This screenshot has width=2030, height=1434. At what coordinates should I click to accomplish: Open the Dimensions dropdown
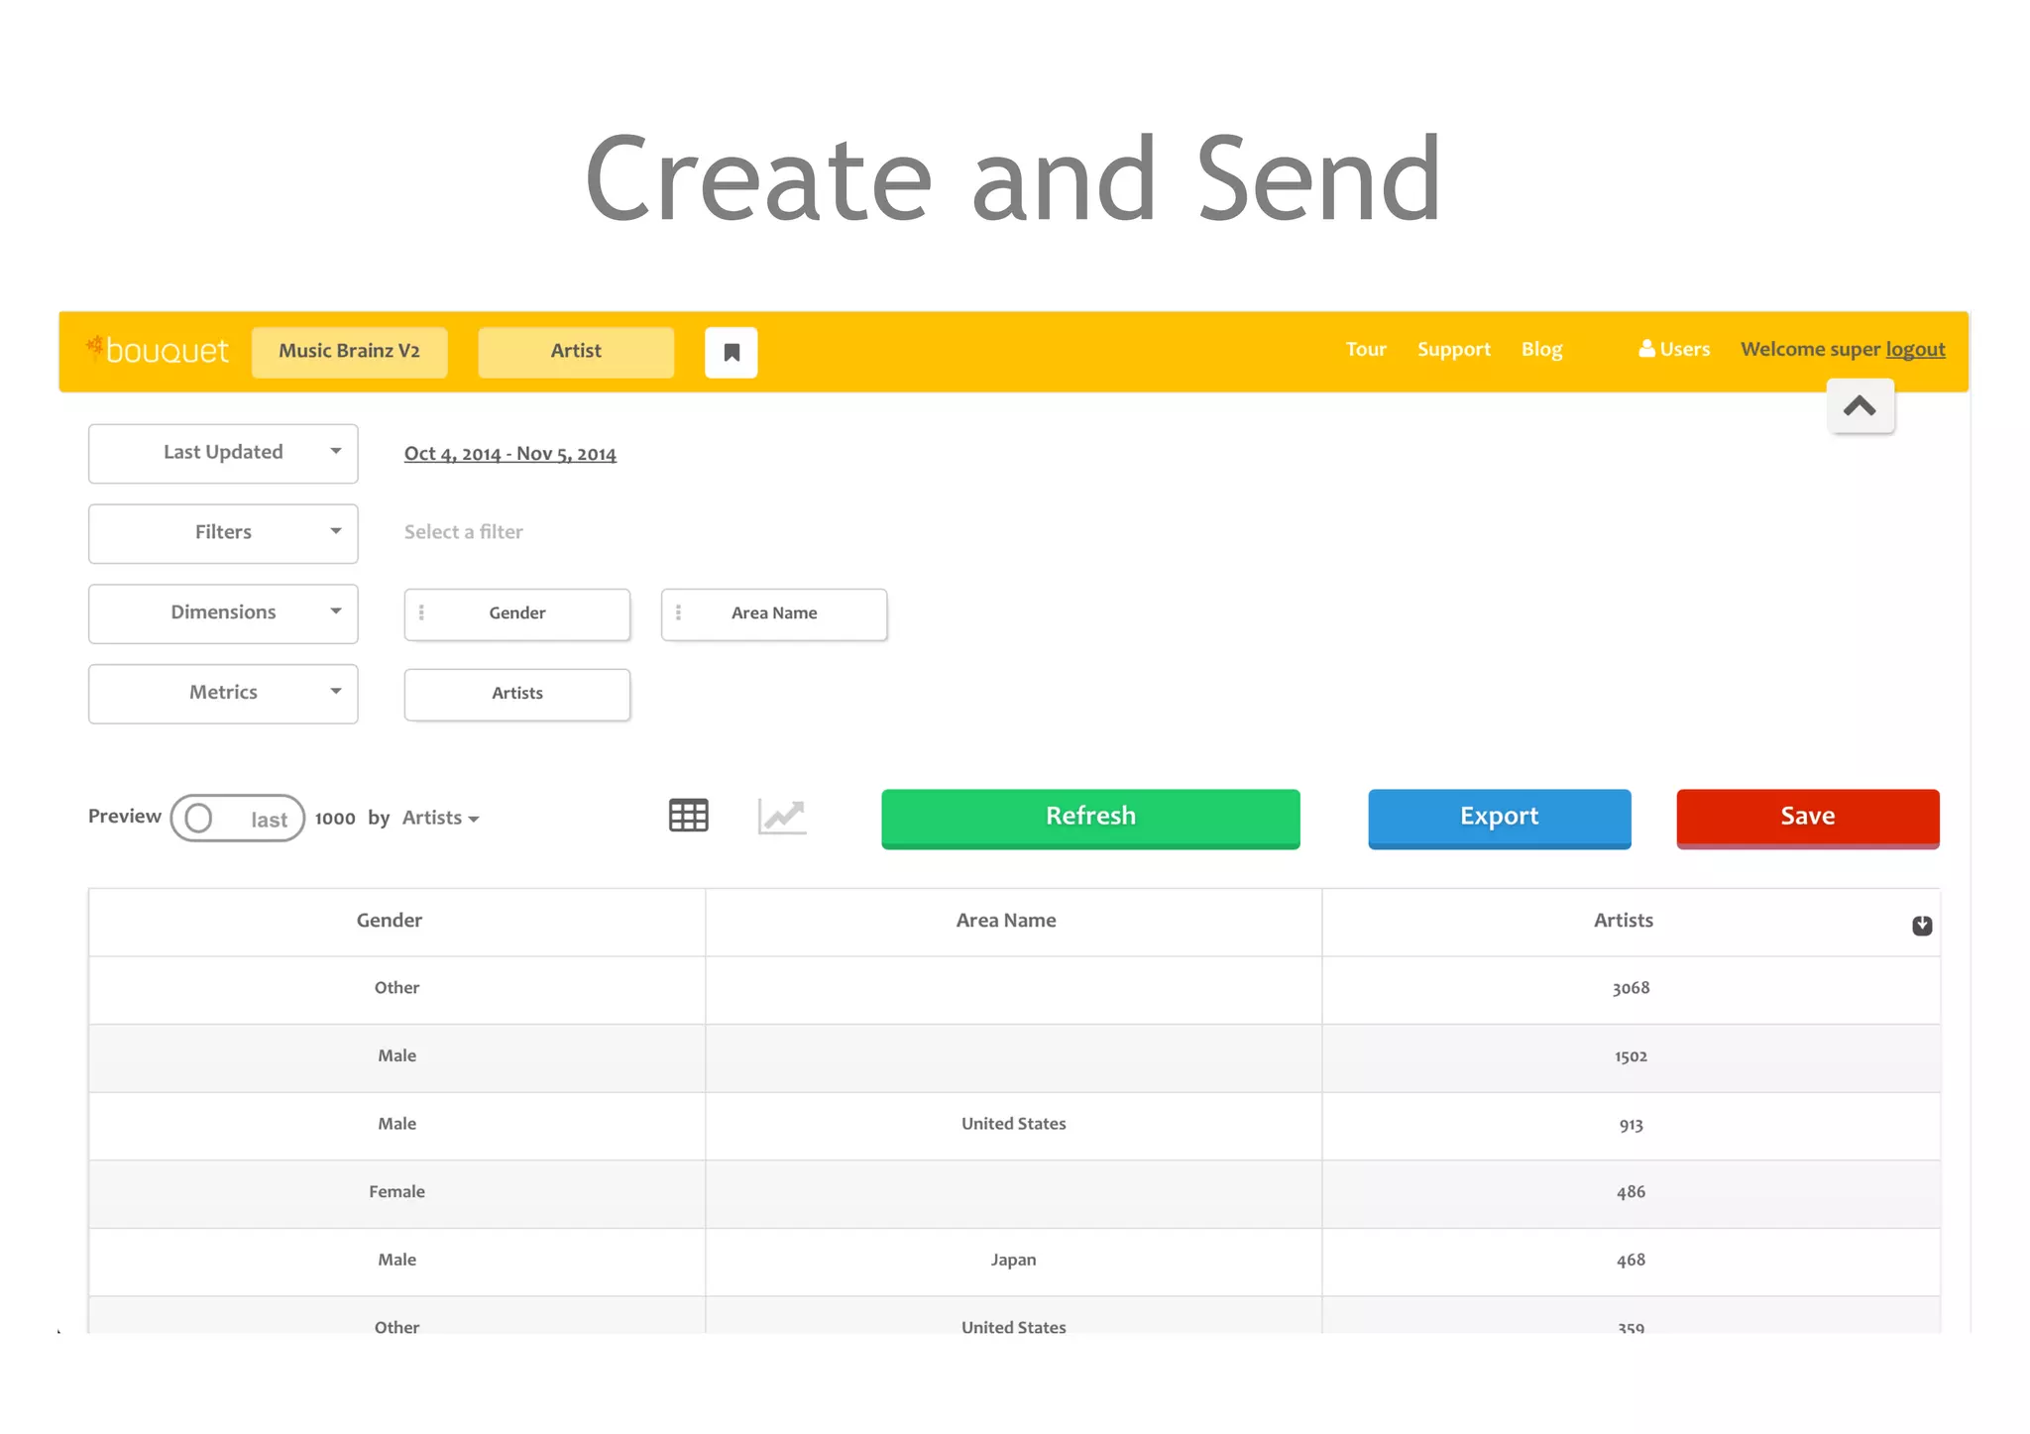[223, 614]
